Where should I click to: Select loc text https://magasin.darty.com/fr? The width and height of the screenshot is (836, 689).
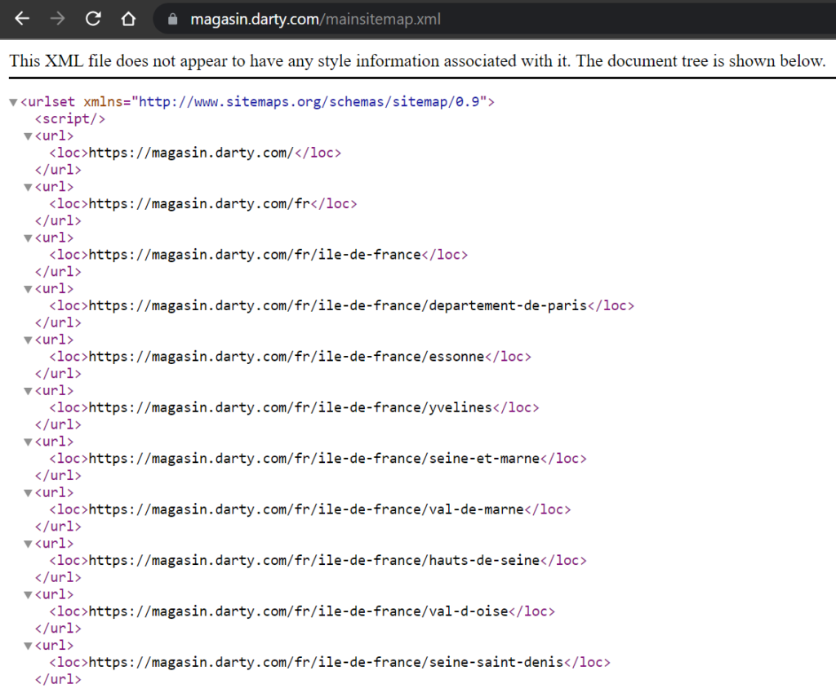199,204
